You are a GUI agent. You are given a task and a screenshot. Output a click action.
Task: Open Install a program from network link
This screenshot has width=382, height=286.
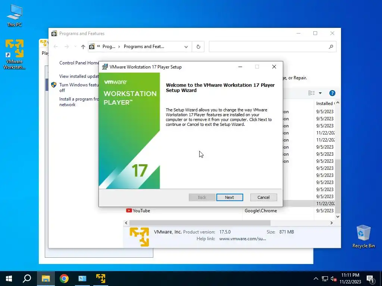(x=79, y=102)
